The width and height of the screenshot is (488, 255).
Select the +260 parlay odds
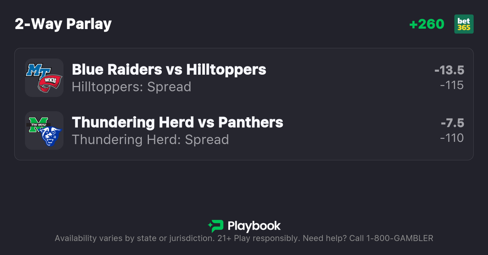pyautogui.click(x=426, y=24)
